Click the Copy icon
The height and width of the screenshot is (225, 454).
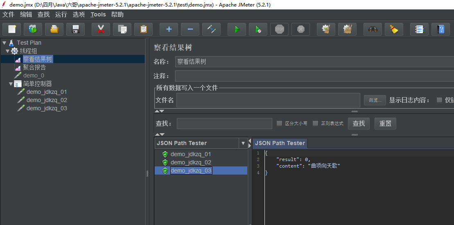coord(122,29)
